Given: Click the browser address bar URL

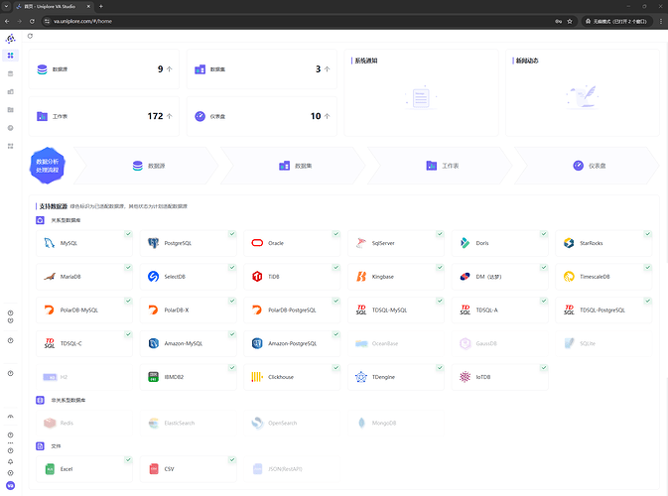Looking at the screenshot, I should pyautogui.click(x=82, y=21).
